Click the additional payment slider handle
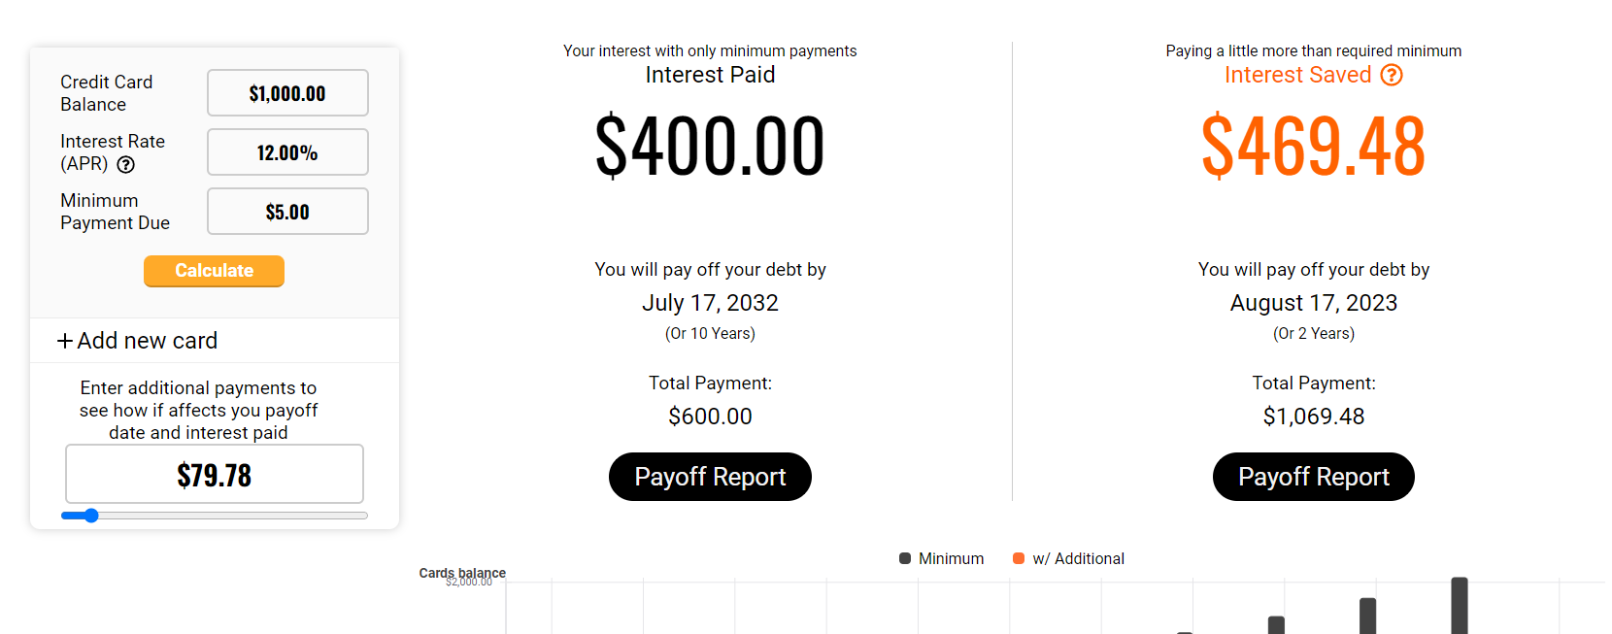Screen dimensions: 1612x634 (91, 516)
